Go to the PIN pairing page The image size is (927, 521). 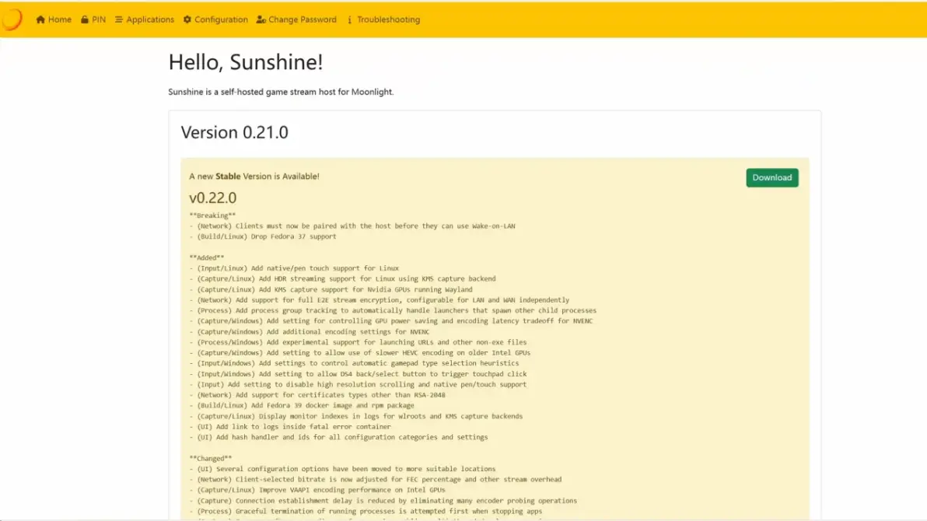tap(93, 19)
